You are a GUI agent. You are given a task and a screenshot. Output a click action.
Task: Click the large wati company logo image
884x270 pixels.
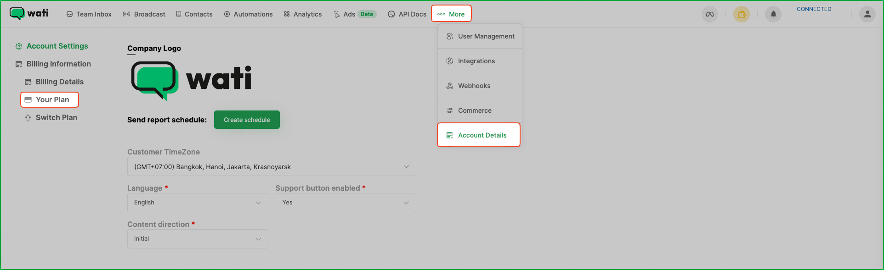point(192,80)
